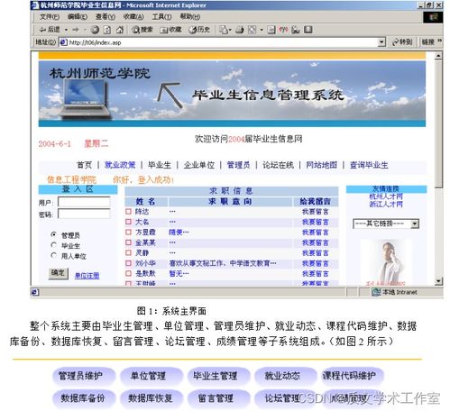Viewport: 450px width, 411px height.
Task: Click the 确定 login button
Action: coord(59,273)
